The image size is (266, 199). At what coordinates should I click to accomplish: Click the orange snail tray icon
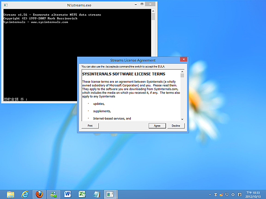coord(221,195)
